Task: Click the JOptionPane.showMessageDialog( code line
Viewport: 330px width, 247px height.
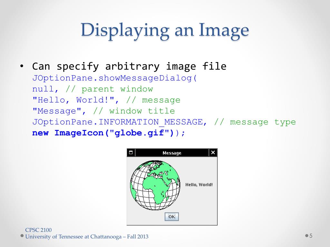Action: (115, 78)
